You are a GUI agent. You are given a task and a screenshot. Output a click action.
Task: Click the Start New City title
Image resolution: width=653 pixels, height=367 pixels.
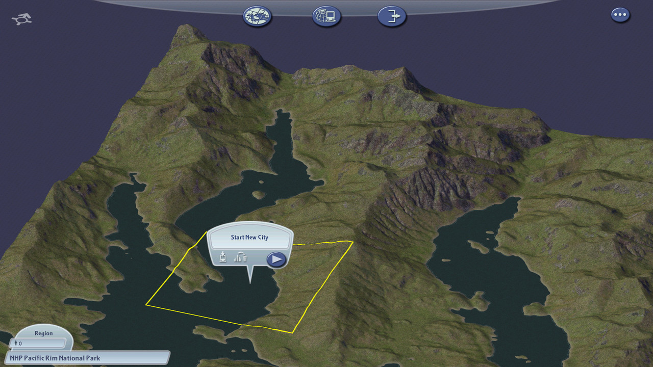249,238
